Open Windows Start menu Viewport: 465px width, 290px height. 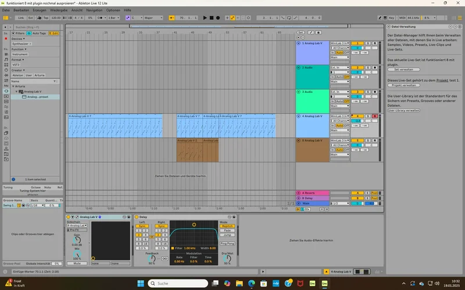tap(141, 284)
